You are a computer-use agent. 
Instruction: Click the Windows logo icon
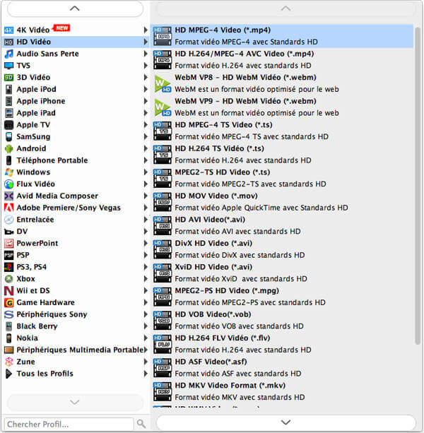8,172
